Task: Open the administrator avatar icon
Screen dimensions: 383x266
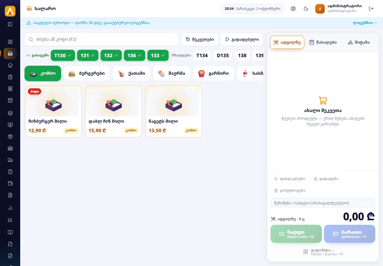Action: (x=320, y=9)
